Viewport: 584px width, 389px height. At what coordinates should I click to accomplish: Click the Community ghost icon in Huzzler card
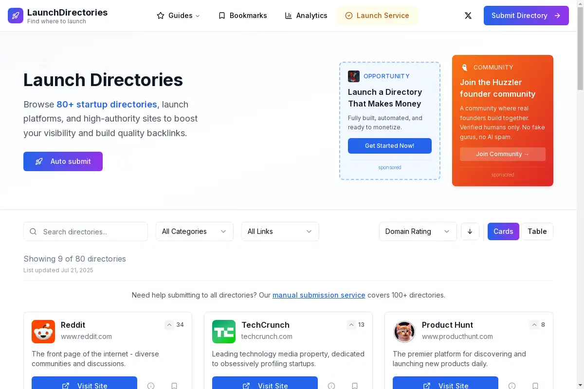pos(464,68)
